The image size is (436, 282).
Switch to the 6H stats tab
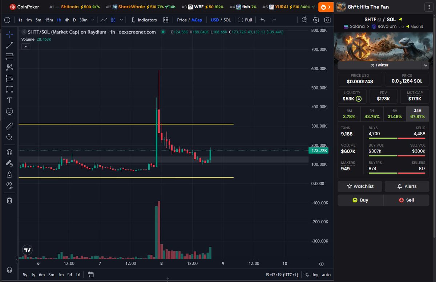395,114
